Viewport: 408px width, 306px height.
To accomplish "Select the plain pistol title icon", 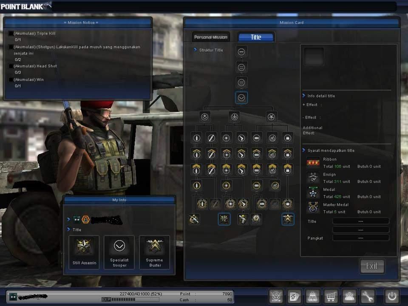I will pos(241,138).
